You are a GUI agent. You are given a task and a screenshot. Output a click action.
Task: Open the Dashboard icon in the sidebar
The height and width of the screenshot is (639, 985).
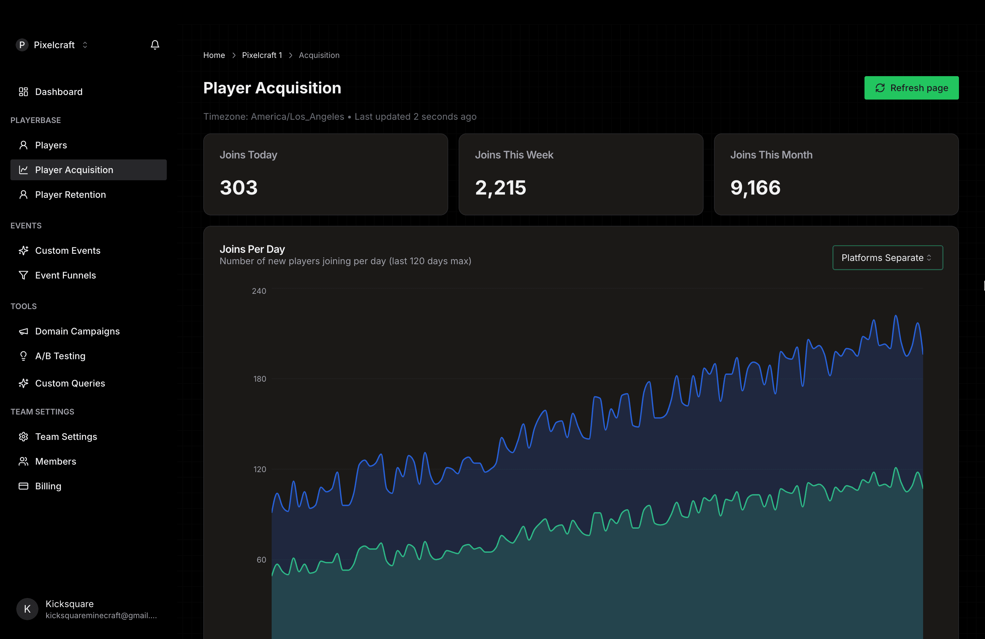pyautogui.click(x=23, y=92)
